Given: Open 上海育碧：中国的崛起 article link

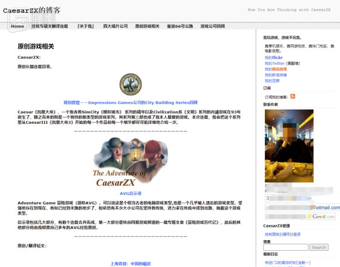Looking at the screenshot, I should coord(131,264).
